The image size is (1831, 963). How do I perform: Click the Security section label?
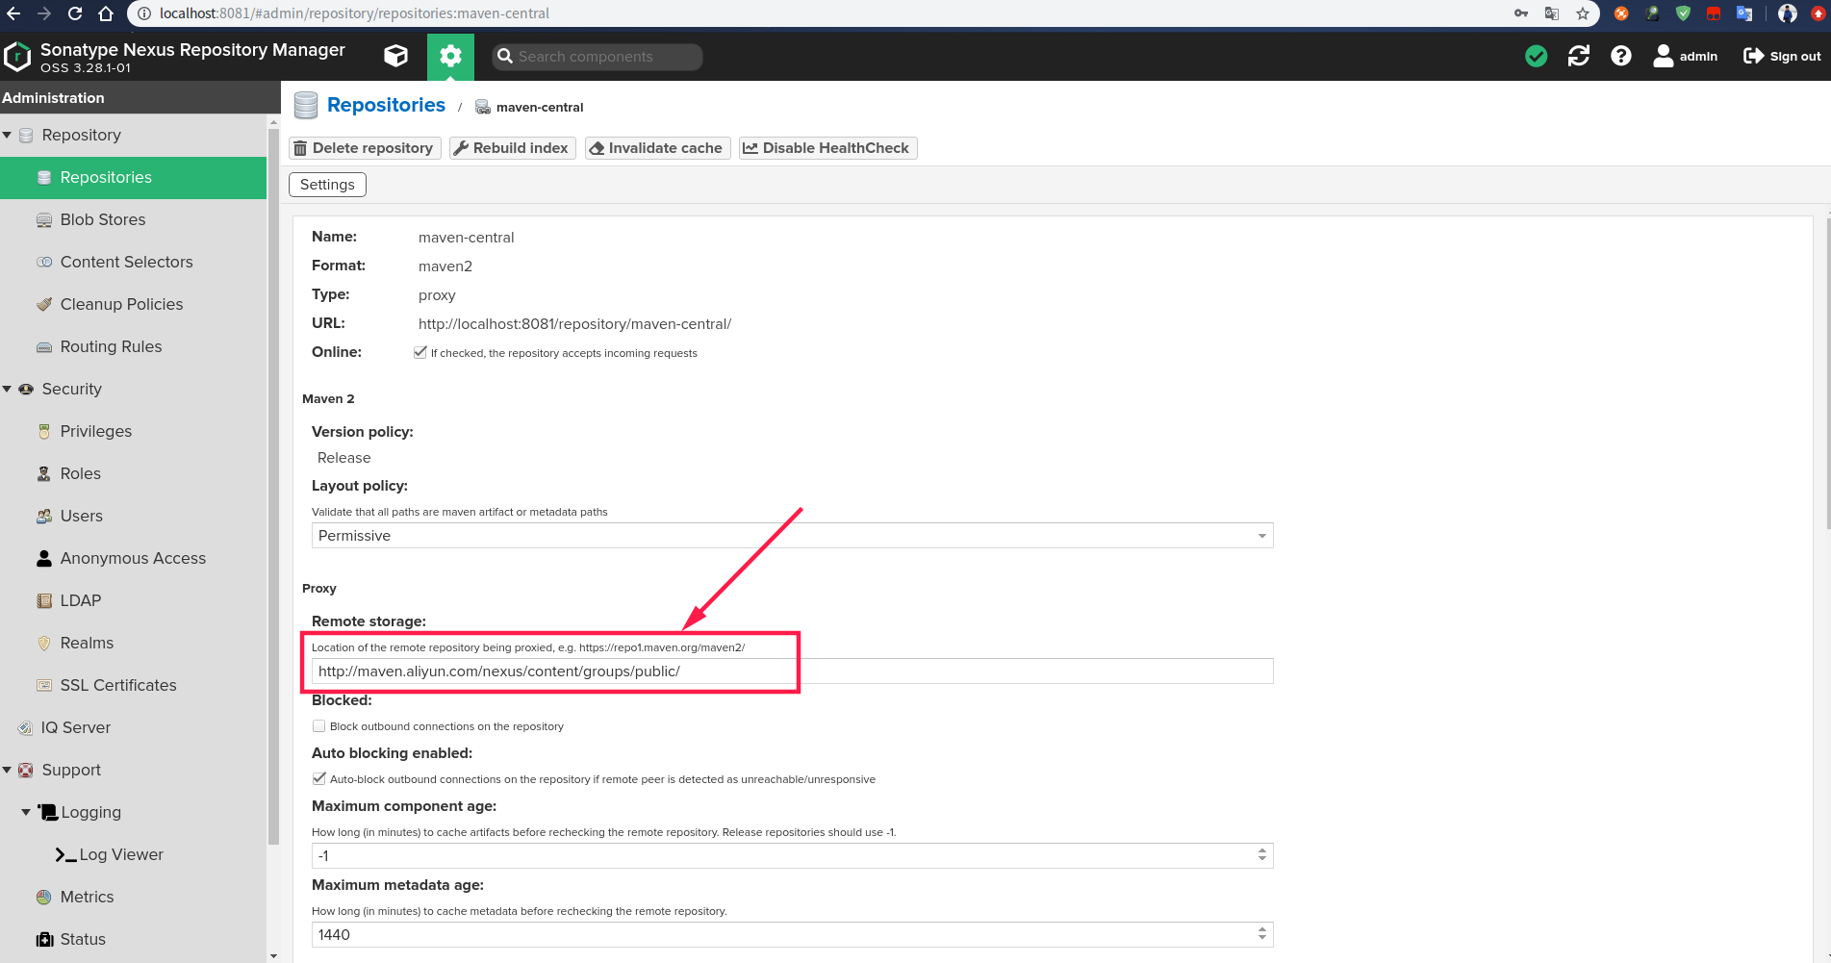tap(71, 389)
